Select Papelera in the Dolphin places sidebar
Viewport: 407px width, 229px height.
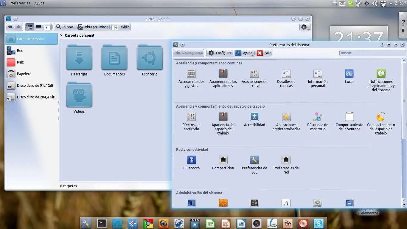click(x=24, y=74)
